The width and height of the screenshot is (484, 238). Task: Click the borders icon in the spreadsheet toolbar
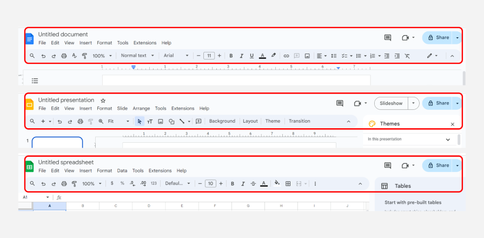tap(288, 184)
